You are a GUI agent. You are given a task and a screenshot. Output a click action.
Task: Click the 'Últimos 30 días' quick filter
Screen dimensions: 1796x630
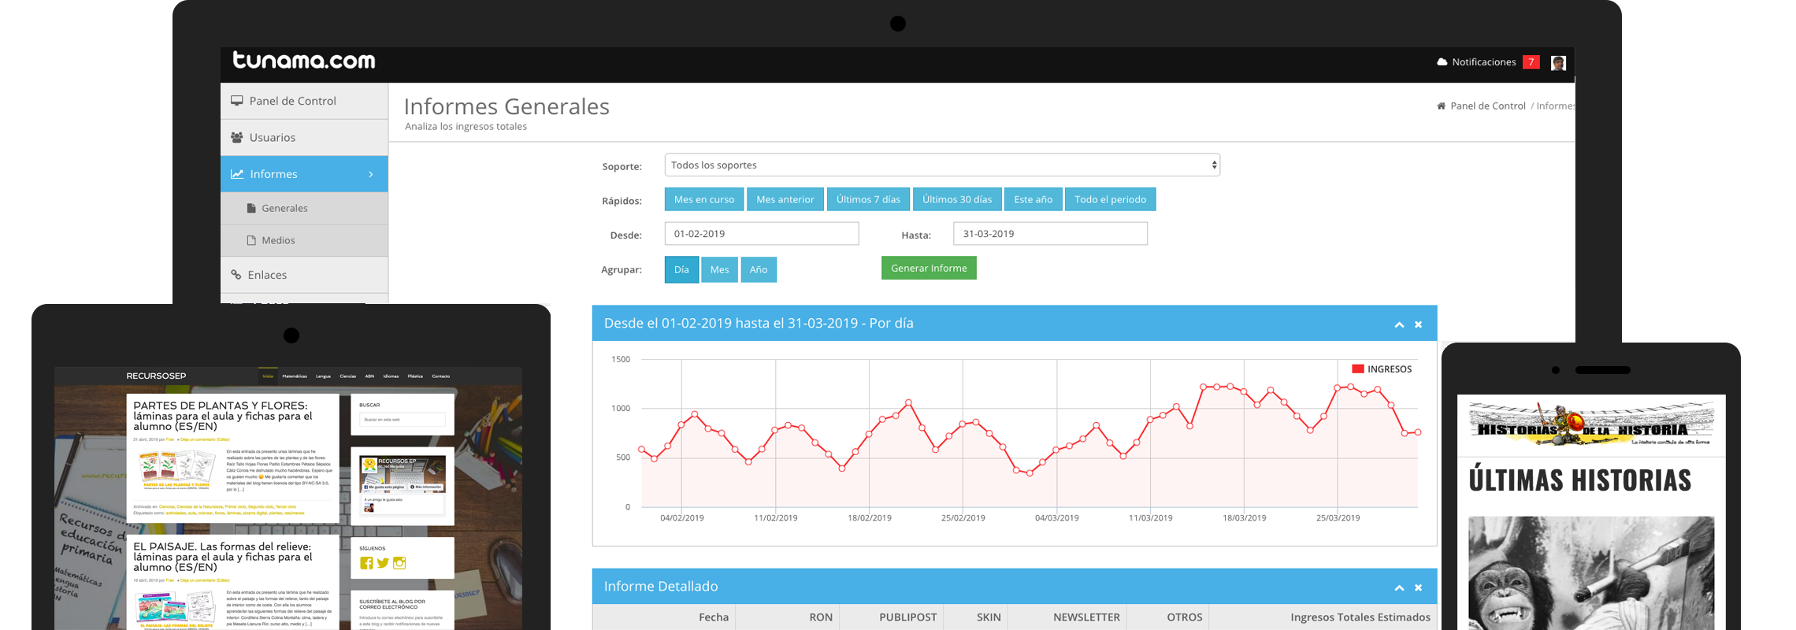(x=957, y=199)
